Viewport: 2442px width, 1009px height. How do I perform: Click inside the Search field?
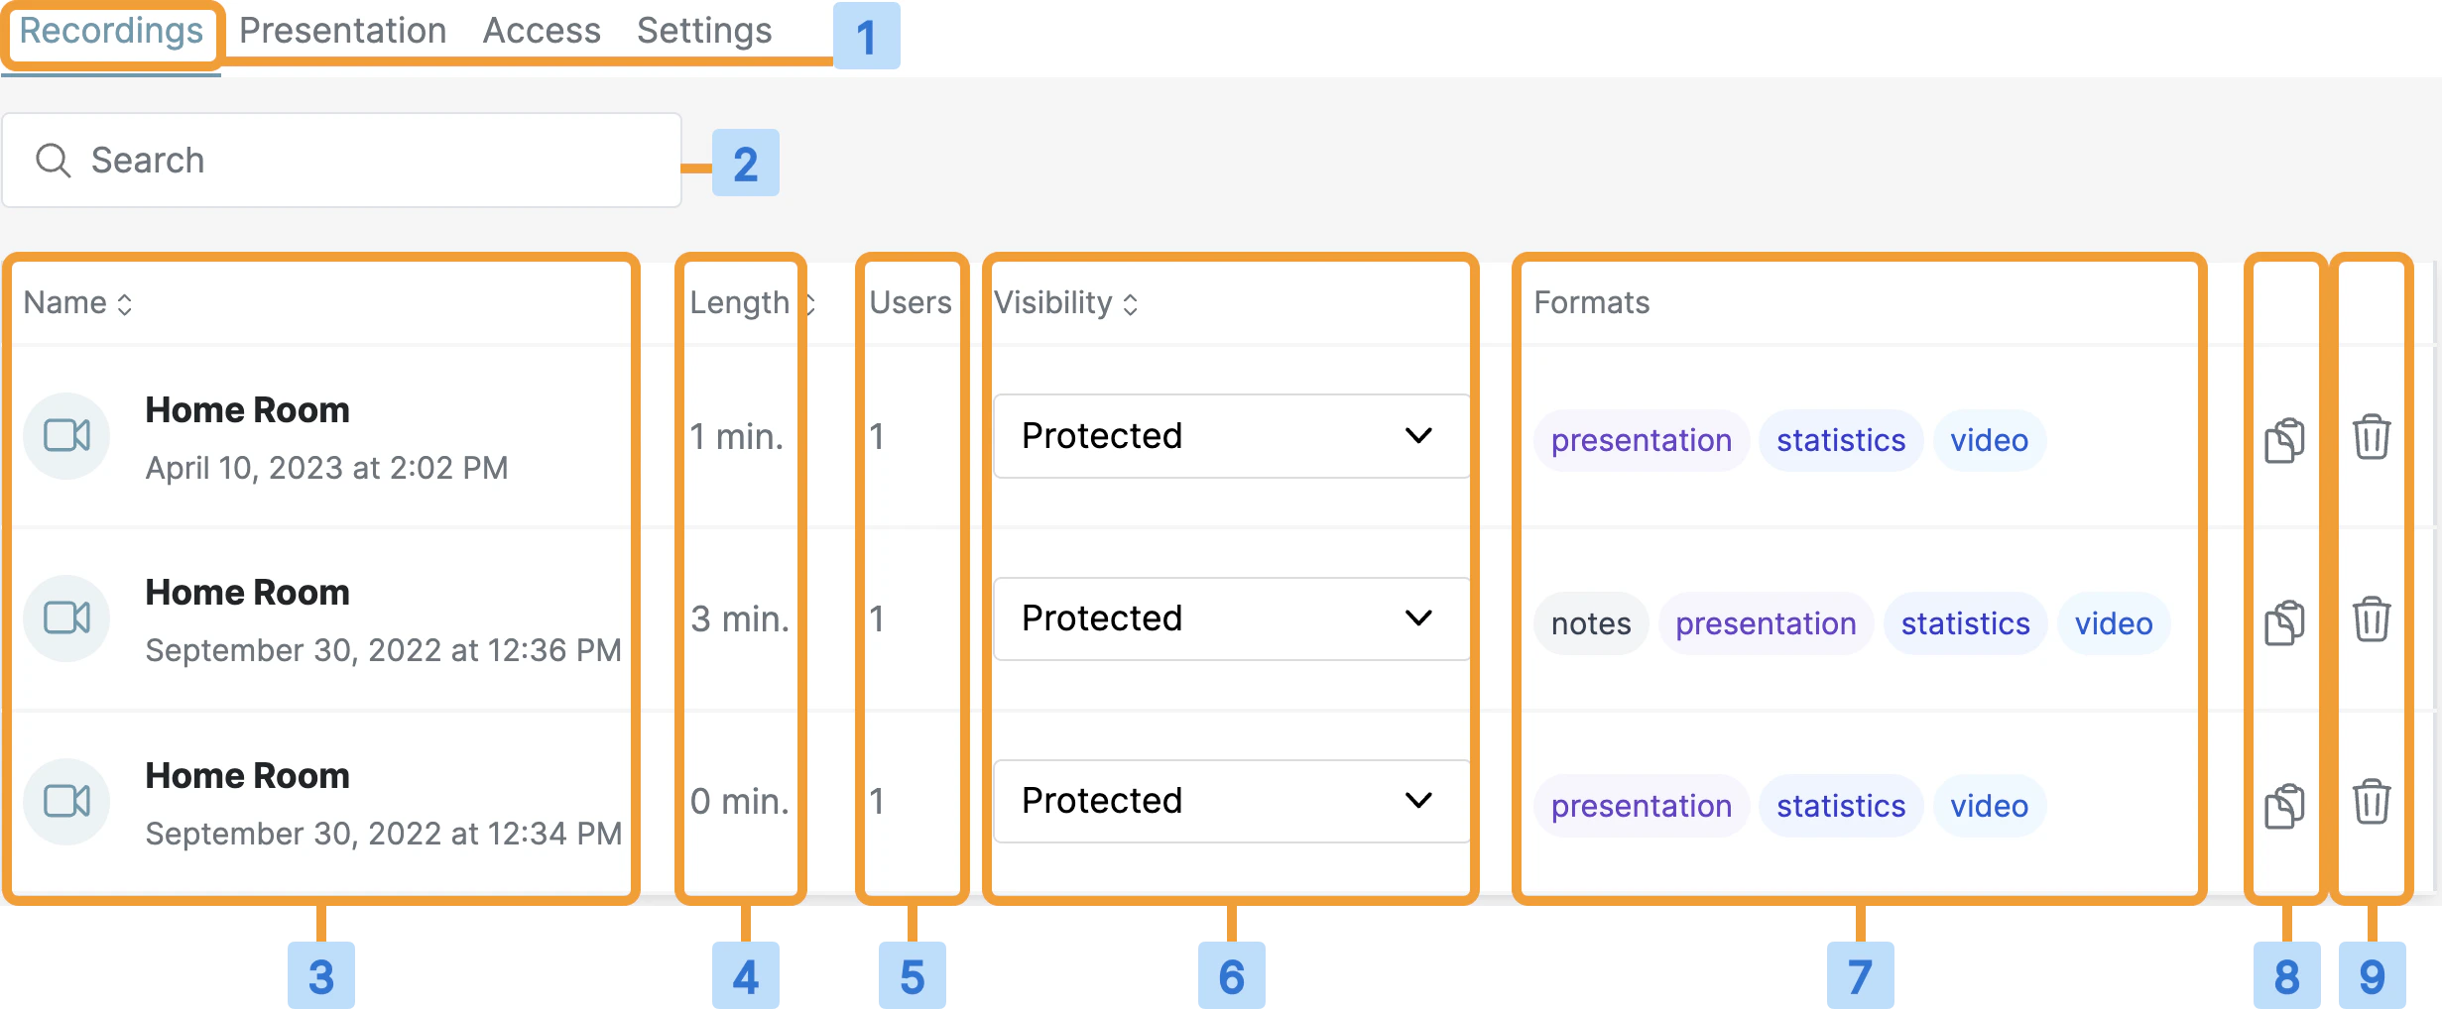(342, 160)
